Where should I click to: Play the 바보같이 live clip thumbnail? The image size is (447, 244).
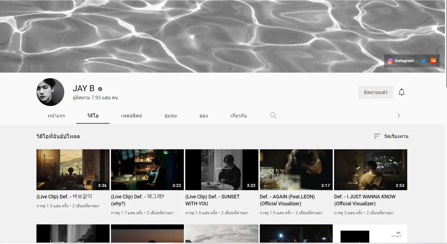pos(73,170)
